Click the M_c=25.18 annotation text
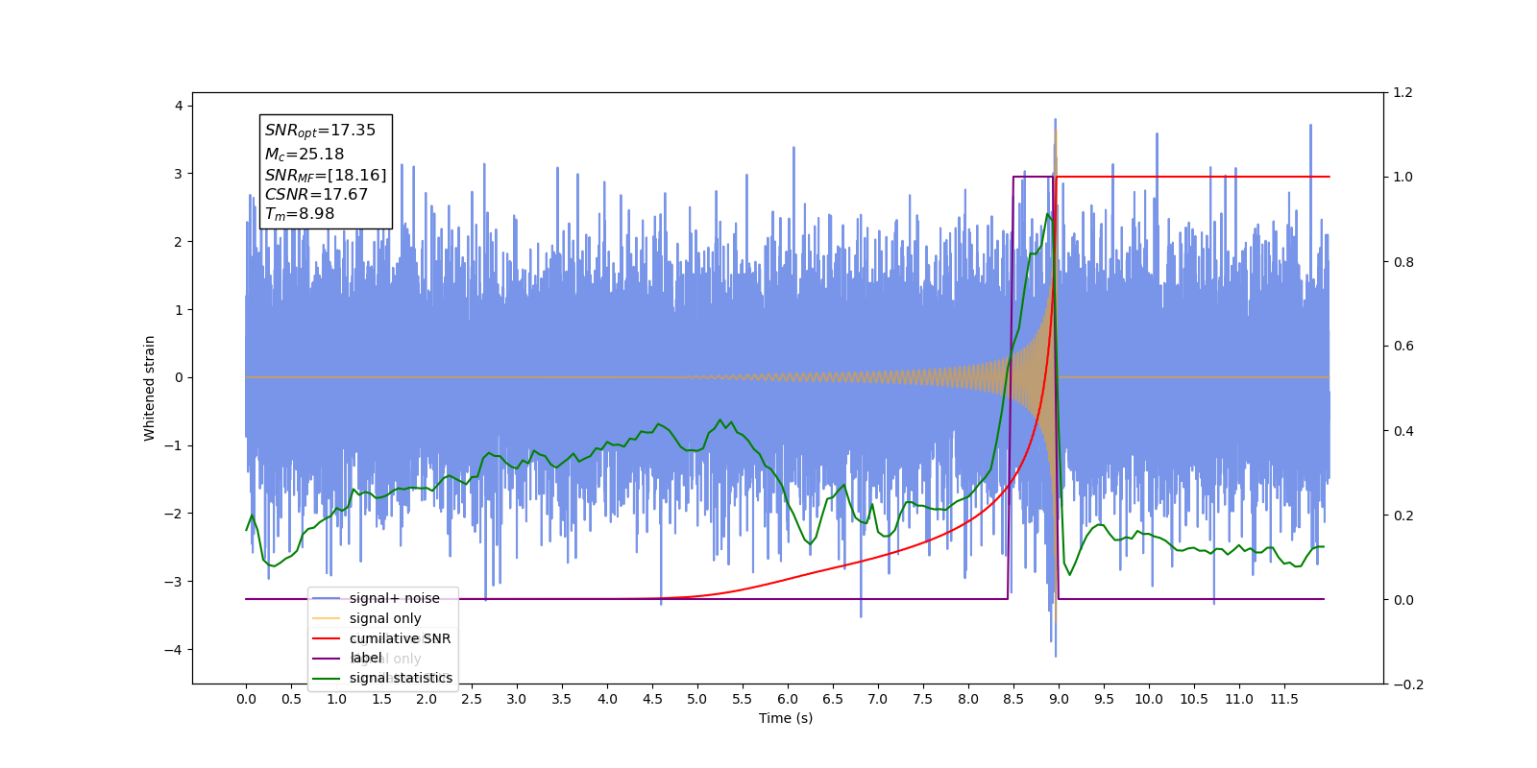The height and width of the screenshot is (768, 1537). click(x=305, y=154)
